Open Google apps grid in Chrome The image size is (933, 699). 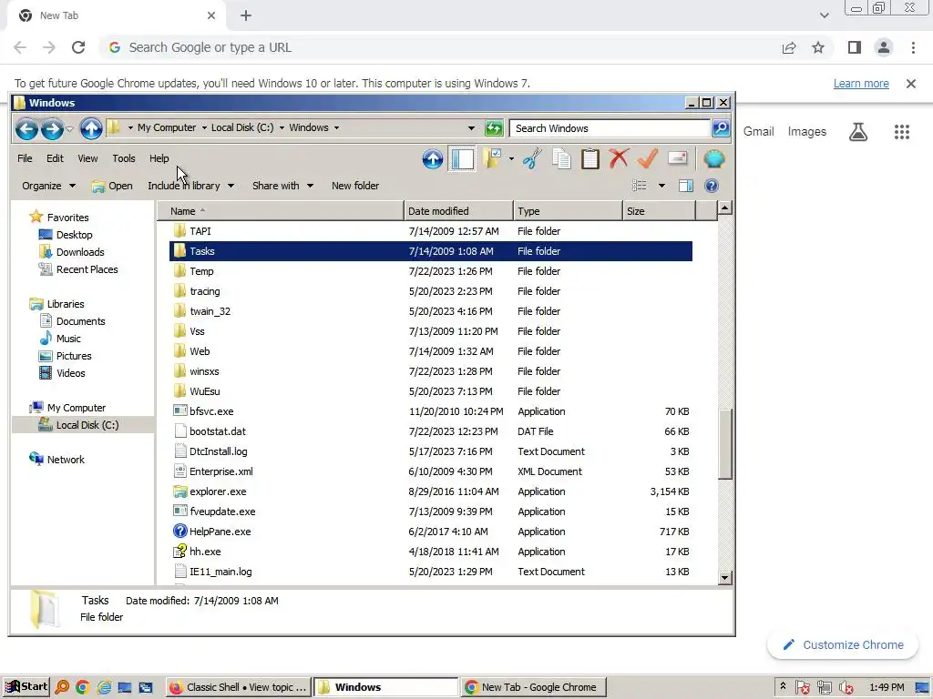[901, 132]
